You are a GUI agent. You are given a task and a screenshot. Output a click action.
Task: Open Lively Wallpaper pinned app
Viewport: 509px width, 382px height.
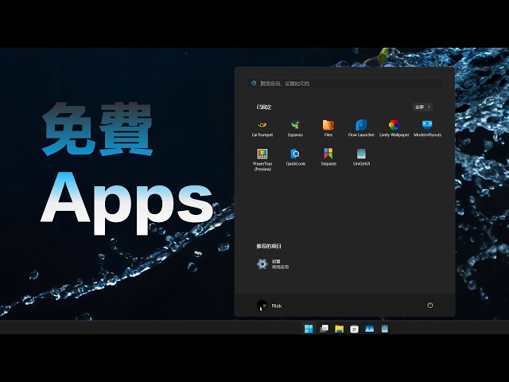point(394,128)
